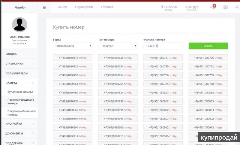Select number +7(495)1080915

[118, 136]
